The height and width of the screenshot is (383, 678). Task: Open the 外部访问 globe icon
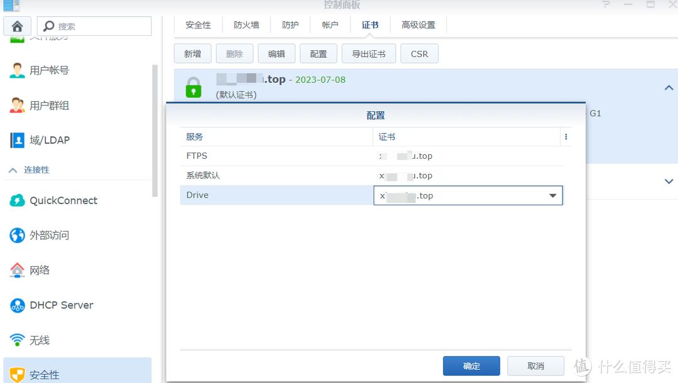pyautogui.click(x=18, y=235)
